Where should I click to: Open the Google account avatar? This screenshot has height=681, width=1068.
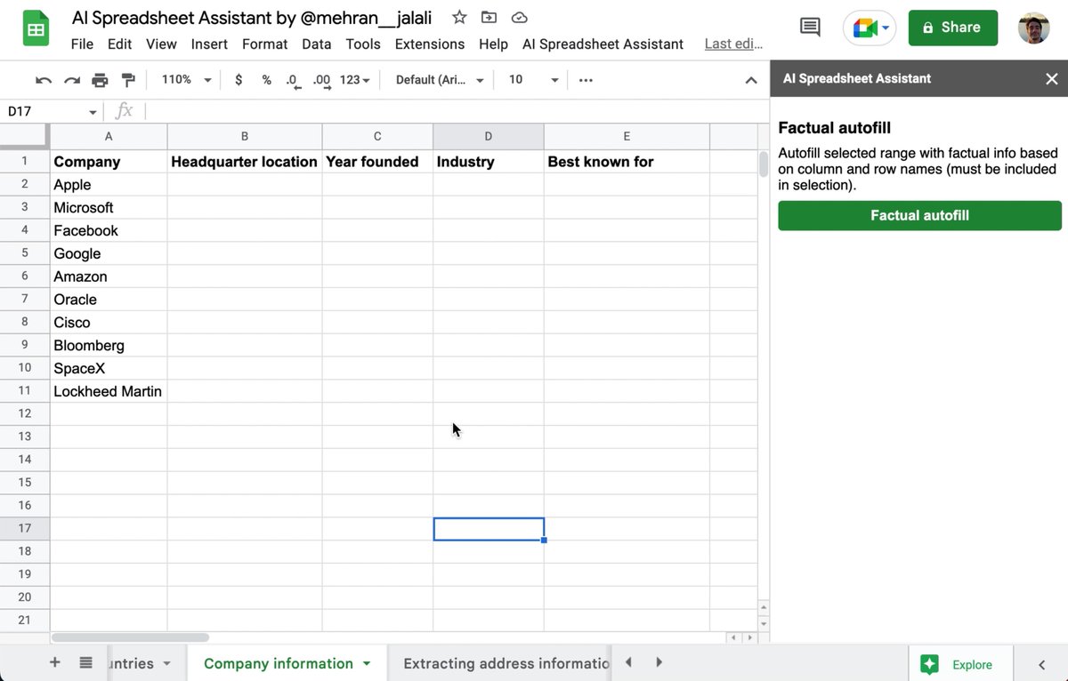(1033, 28)
